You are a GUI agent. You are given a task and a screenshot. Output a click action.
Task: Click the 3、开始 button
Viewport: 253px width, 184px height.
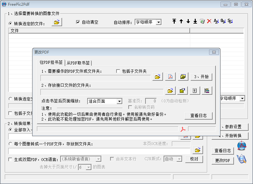tap(201, 77)
